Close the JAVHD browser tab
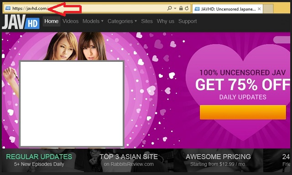Viewport: 292px width, 175px height. [259, 9]
